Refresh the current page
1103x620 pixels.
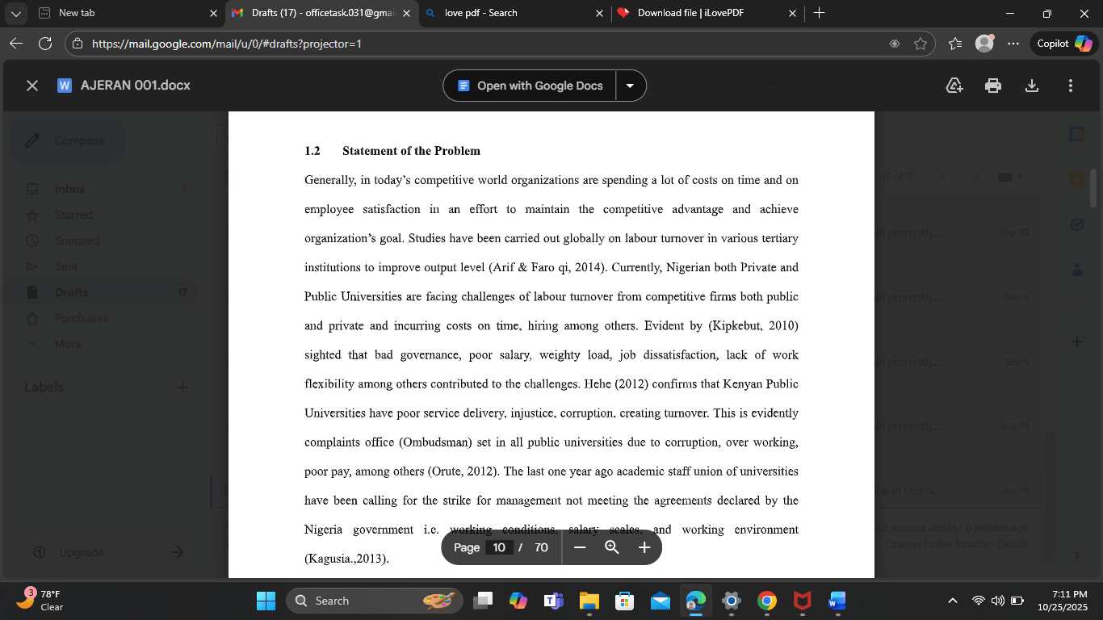[45, 44]
